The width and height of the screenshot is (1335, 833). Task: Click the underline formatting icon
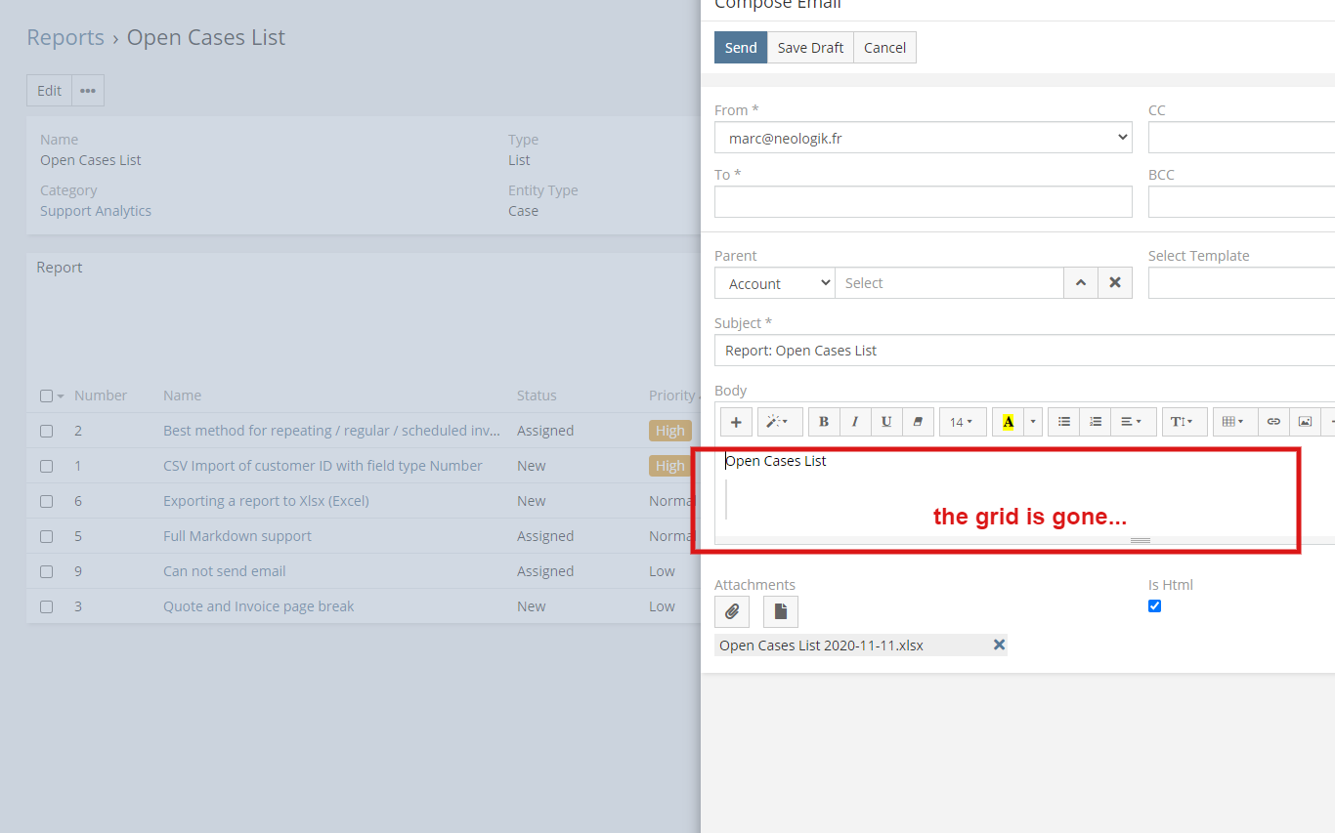pyautogui.click(x=886, y=422)
